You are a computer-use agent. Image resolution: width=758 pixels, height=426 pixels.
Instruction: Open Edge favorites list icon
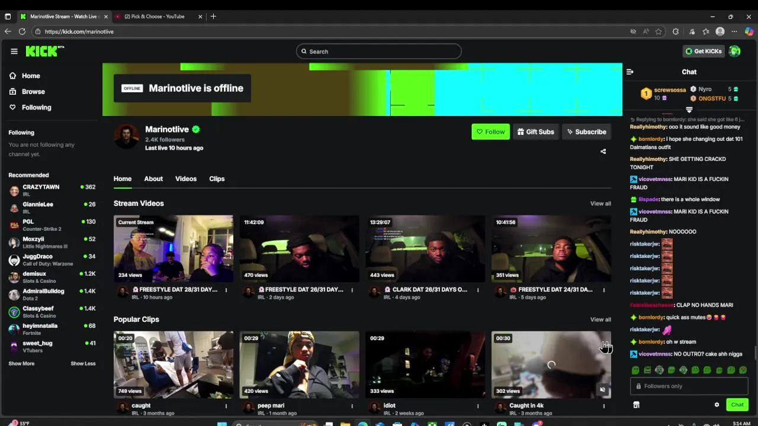point(706,31)
